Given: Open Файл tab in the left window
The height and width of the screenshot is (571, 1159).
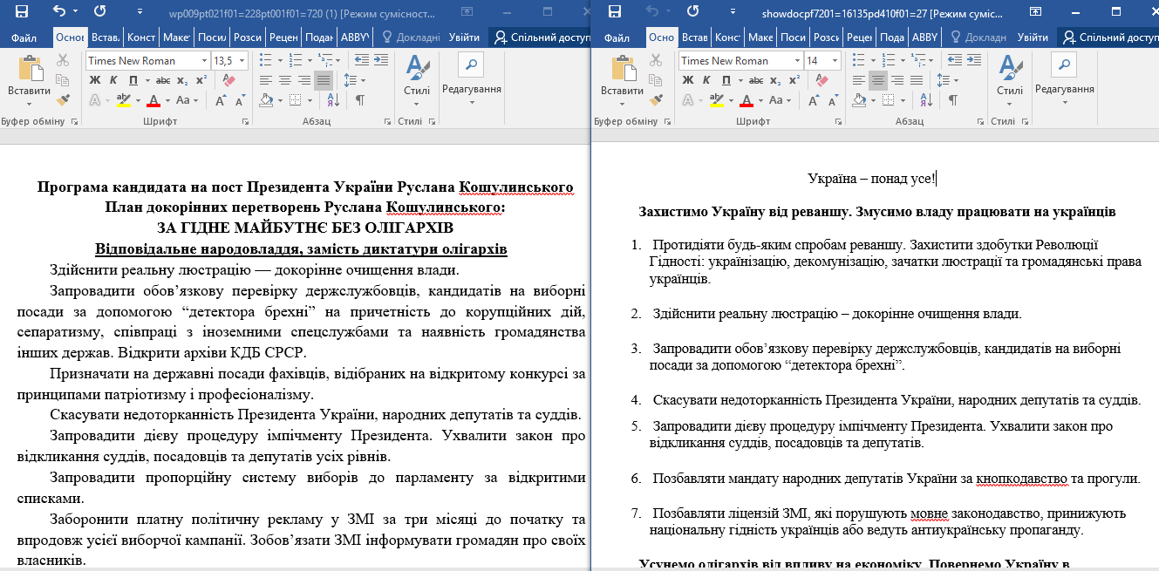Looking at the screenshot, I should point(24,37).
